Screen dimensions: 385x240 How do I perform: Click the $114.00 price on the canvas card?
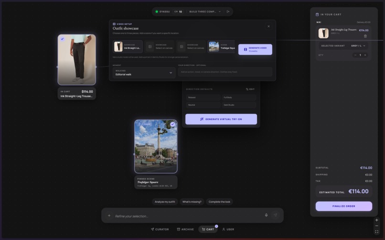coord(87,91)
